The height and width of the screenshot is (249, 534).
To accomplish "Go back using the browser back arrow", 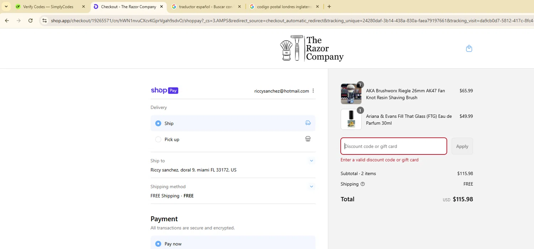I will pos(7,21).
